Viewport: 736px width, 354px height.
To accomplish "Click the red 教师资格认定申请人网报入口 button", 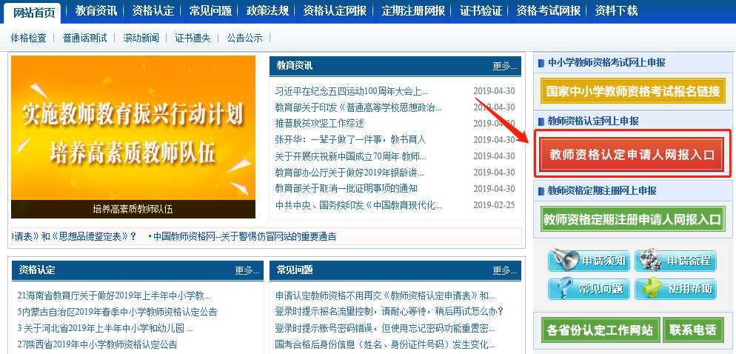I will tap(632, 154).
